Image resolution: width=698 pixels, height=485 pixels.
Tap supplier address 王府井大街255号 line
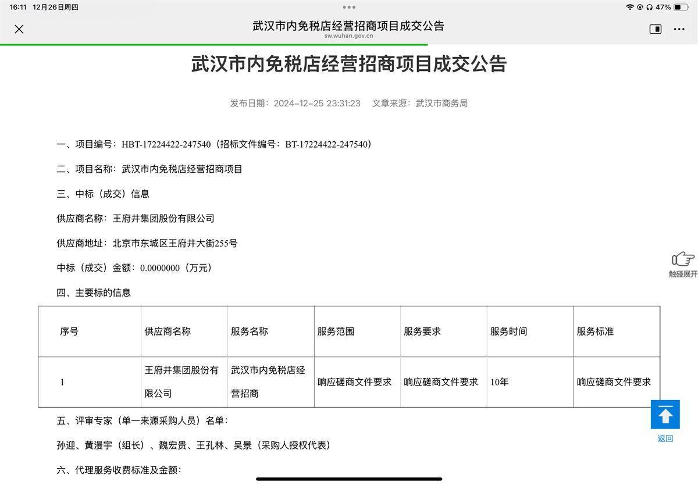(147, 243)
